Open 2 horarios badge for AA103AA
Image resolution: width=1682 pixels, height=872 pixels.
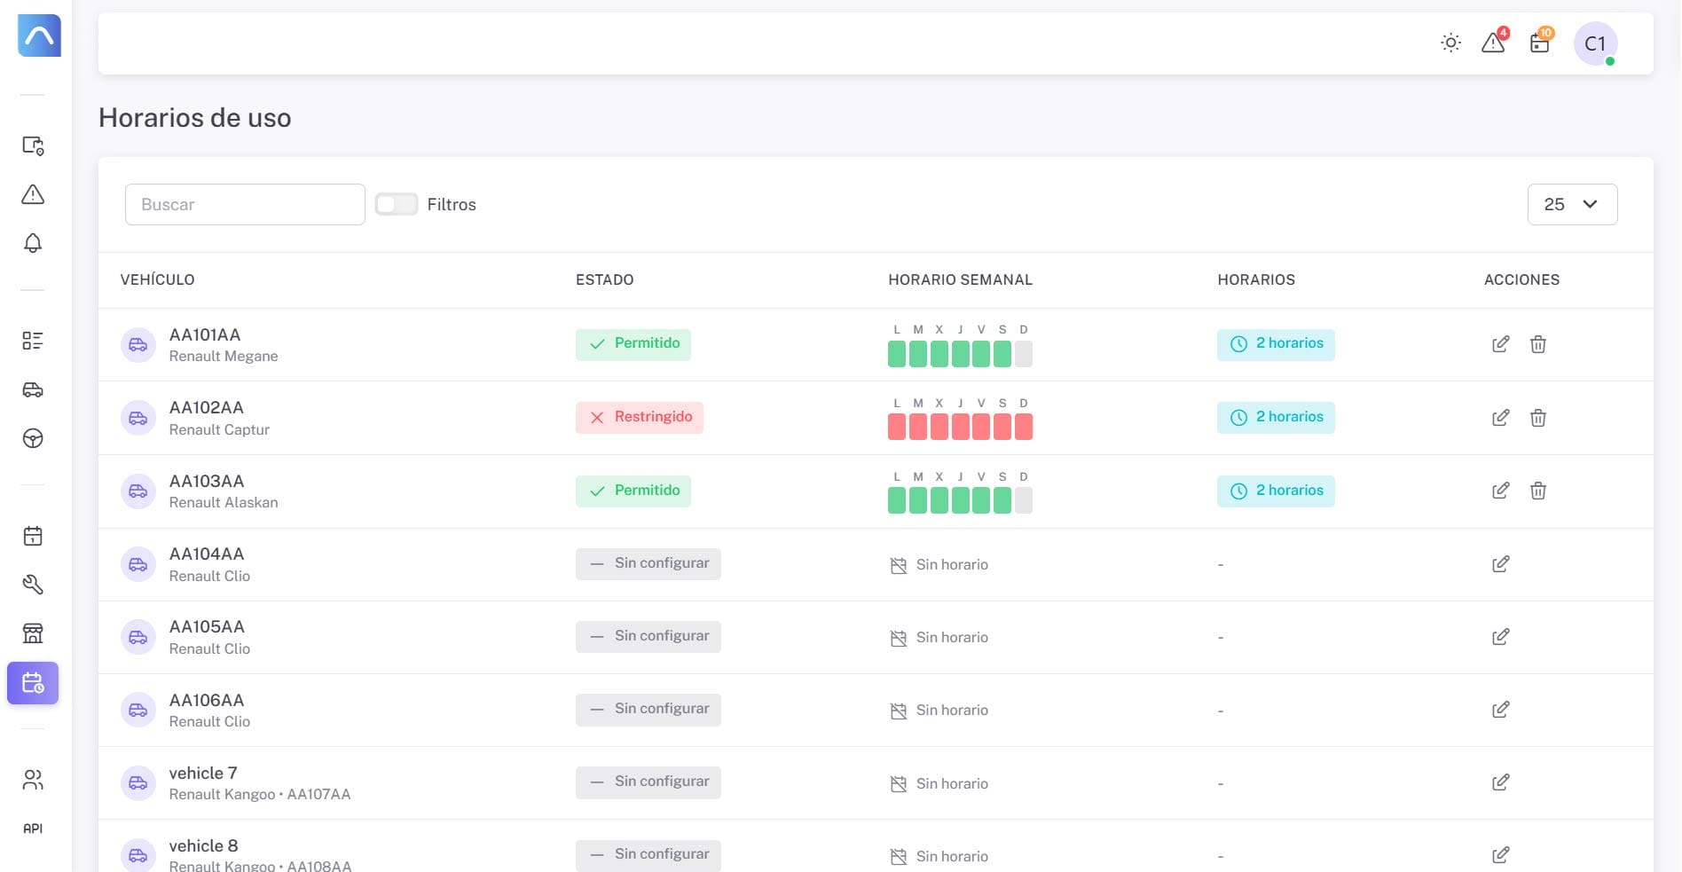[1276, 491]
